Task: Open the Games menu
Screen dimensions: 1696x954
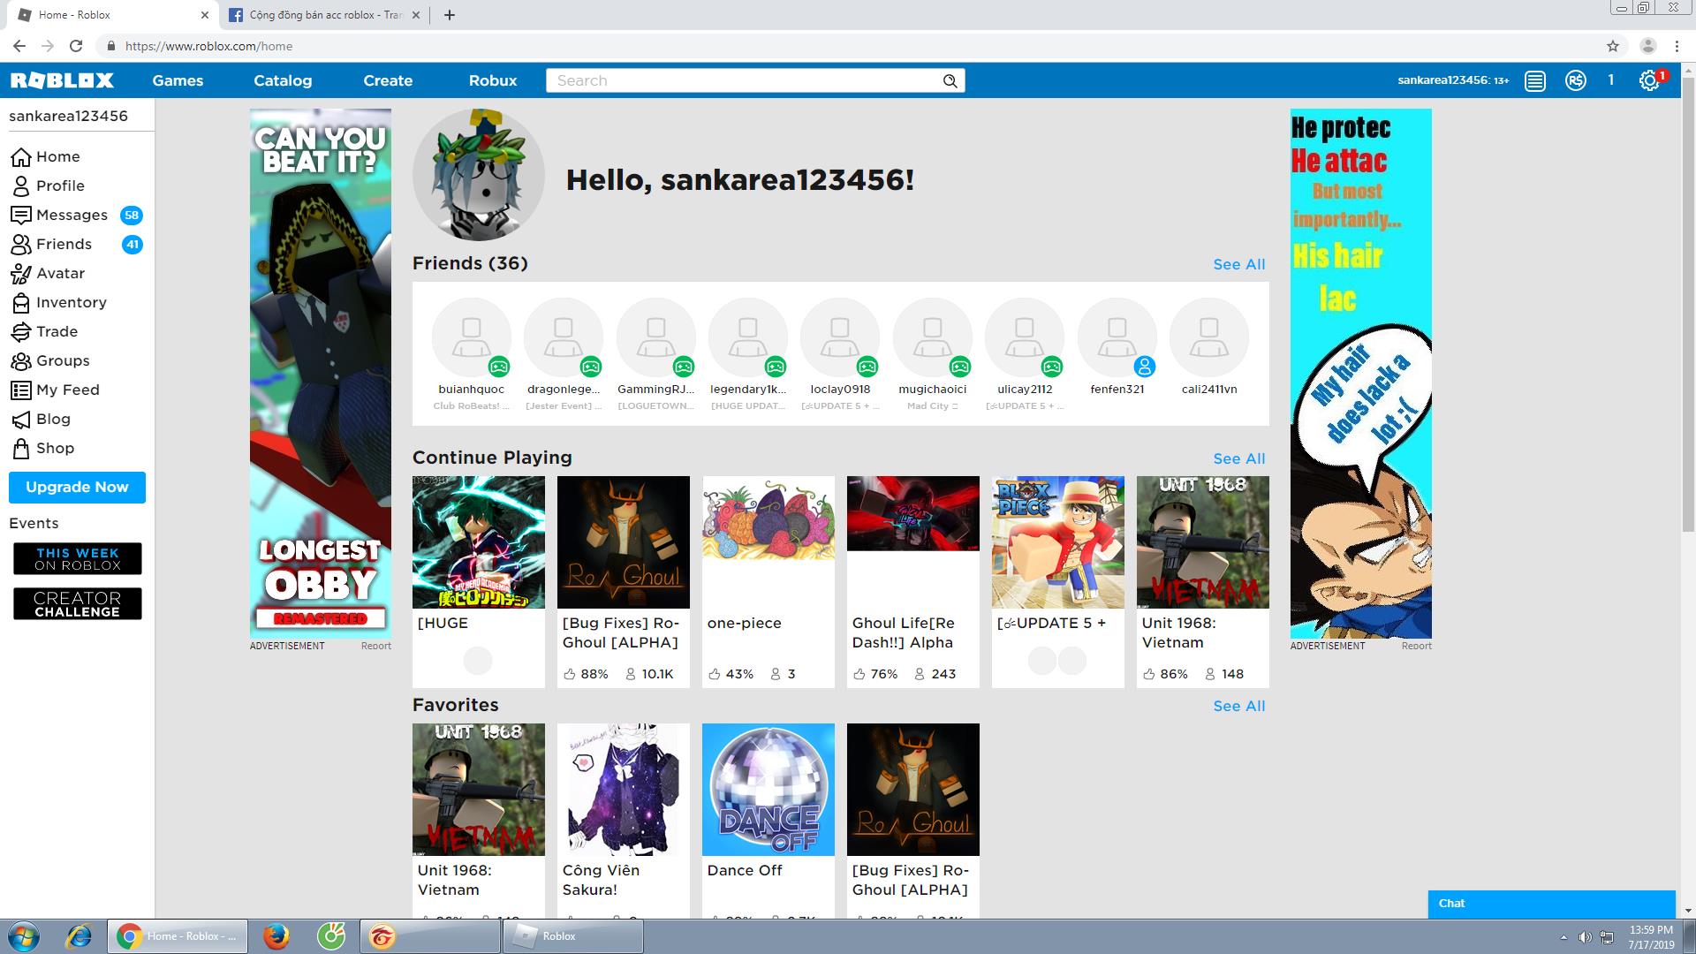Action: point(178,80)
